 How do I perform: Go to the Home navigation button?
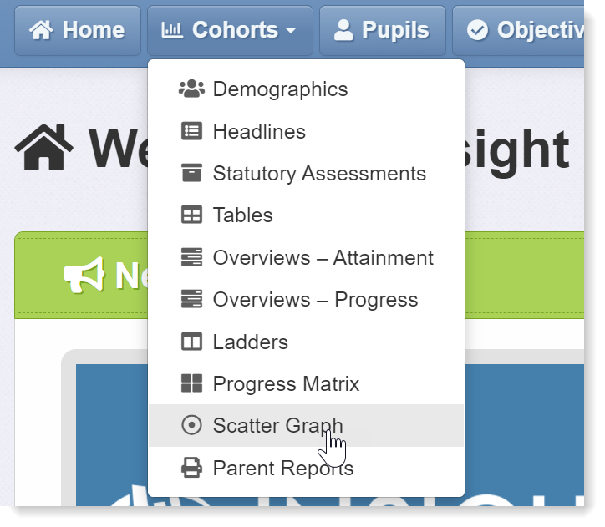tap(78, 30)
